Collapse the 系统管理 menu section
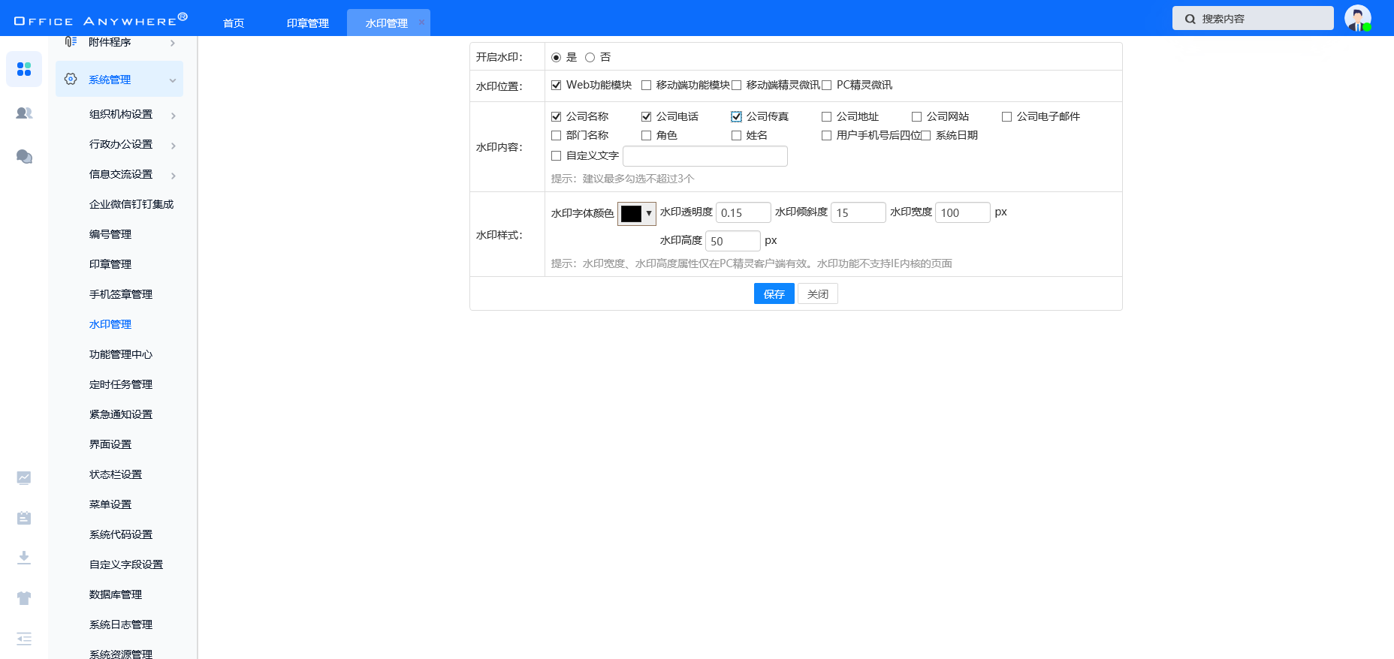 (x=172, y=80)
